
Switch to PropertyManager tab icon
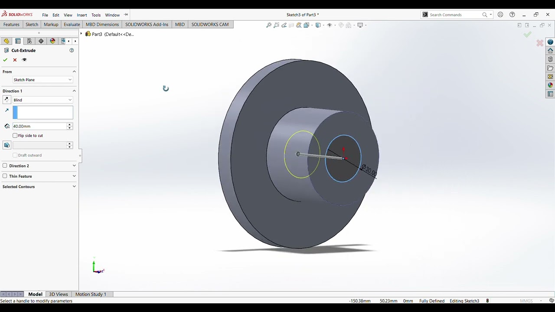pos(18,41)
